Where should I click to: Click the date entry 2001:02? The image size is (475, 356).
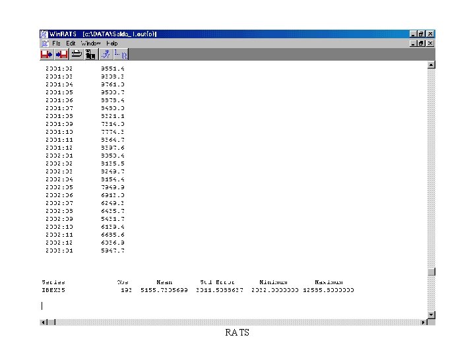coord(59,69)
